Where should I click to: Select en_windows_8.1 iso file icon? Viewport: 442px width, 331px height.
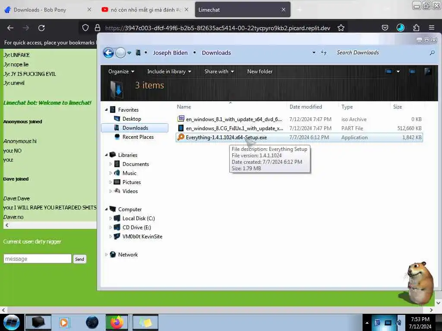[x=181, y=119]
